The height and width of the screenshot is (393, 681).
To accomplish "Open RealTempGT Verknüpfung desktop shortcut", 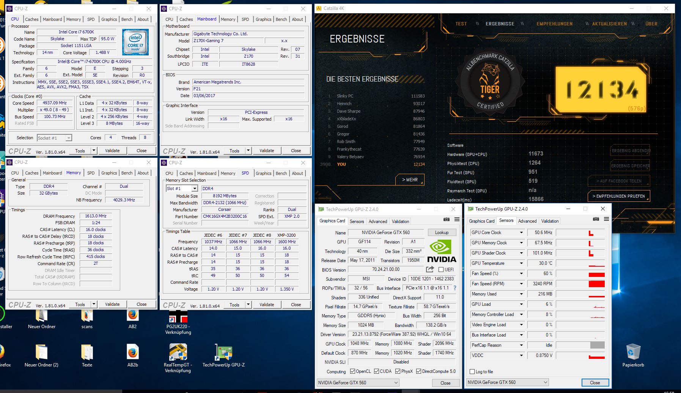I will pyautogui.click(x=178, y=358).
